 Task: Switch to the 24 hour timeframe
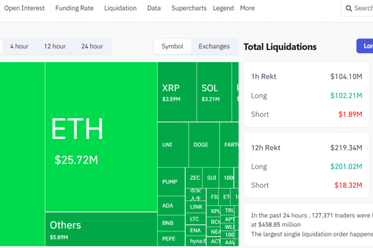click(92, 46)
